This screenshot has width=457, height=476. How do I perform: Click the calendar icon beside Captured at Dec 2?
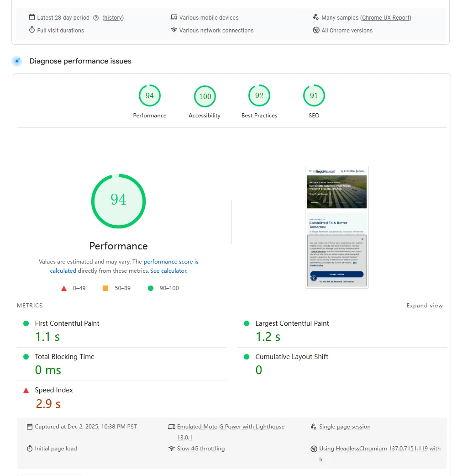coord(30,427)
